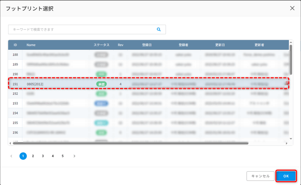This screenshot has width=301, height=185.
Task: Sort by the Rev column header
Action: click(120, 45)
